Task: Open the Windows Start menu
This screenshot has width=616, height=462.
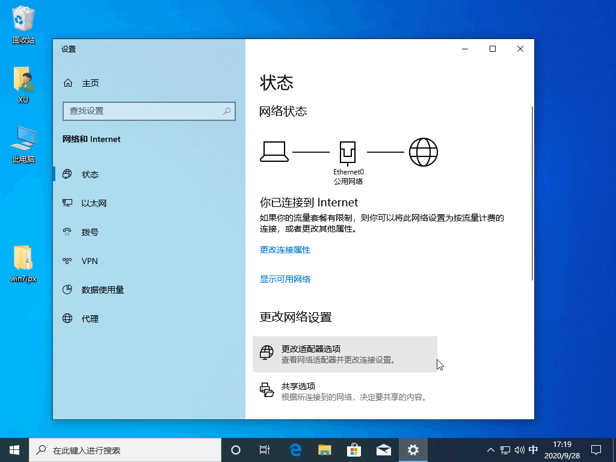Action: coord(14,450)
